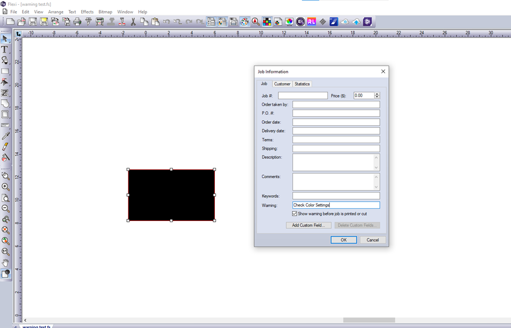Click the Cut scissors icon
511x328 pixels.
(133, 22)
